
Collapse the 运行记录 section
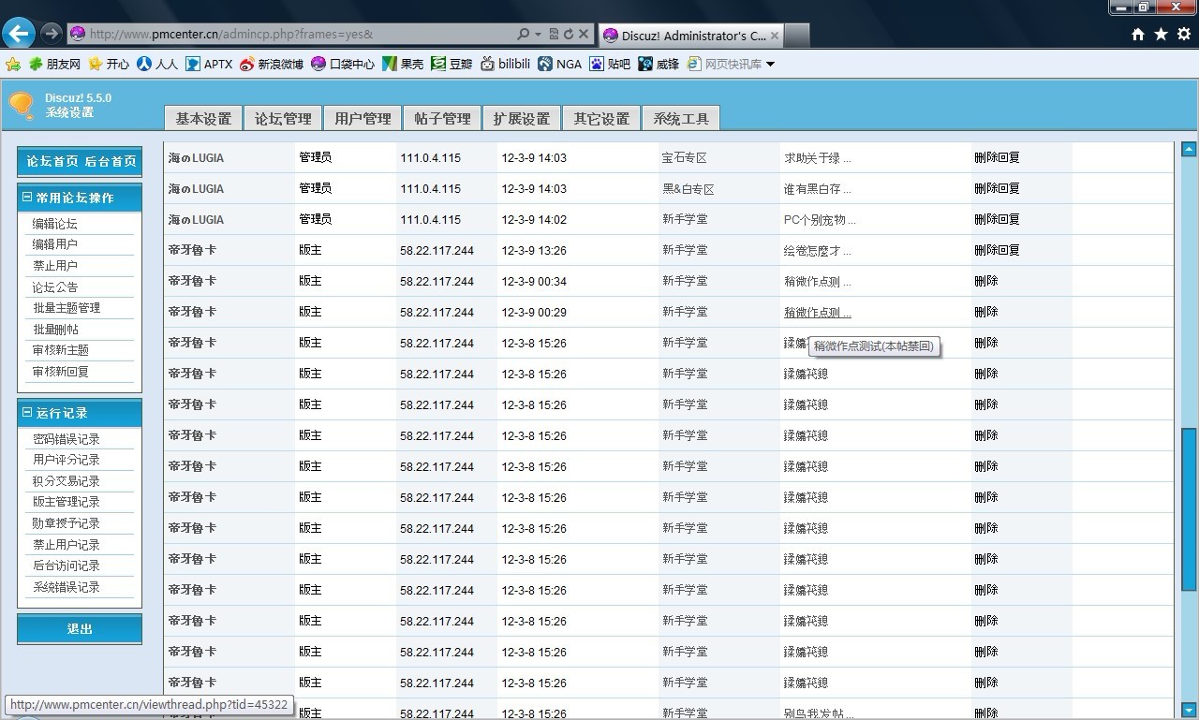(x=27, y=412)
